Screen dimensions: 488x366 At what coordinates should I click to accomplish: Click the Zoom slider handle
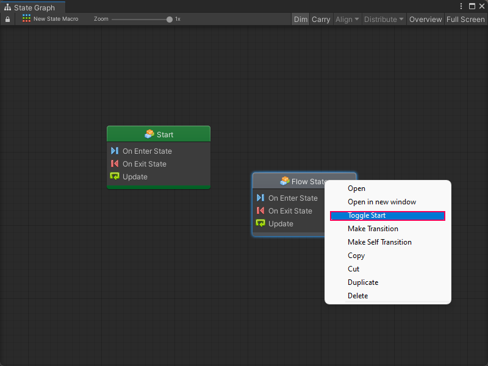click(x=170, y=19)
